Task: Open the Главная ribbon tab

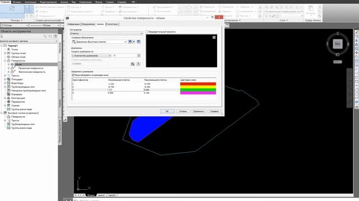Action: (x=5, y=2)
